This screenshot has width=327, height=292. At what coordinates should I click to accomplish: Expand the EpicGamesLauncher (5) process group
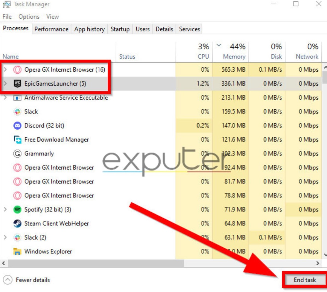pos(5,83)
